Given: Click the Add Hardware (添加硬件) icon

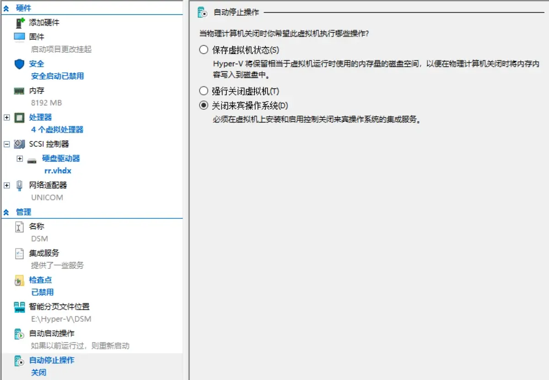Looking at the screenshot, I should (19, 22).
